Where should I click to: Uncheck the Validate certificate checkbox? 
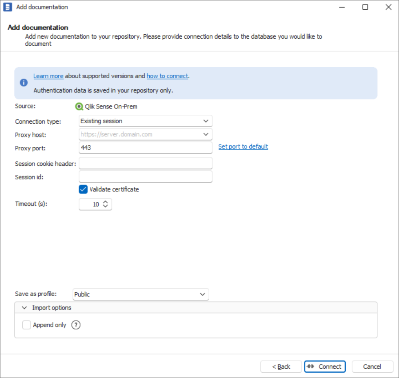[x=83, y=189]
